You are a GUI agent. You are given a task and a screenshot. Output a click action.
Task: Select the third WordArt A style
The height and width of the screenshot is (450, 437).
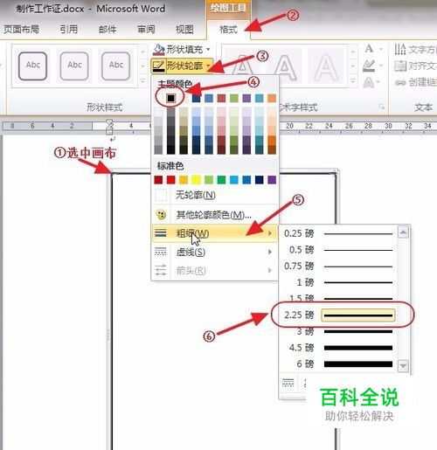(326, 66)
